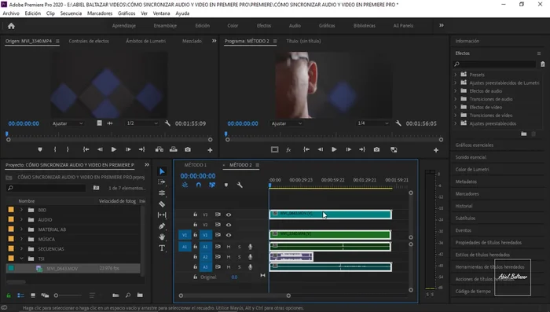Add a marker in the timeline
550x312 pixels.
click(226, 185)
